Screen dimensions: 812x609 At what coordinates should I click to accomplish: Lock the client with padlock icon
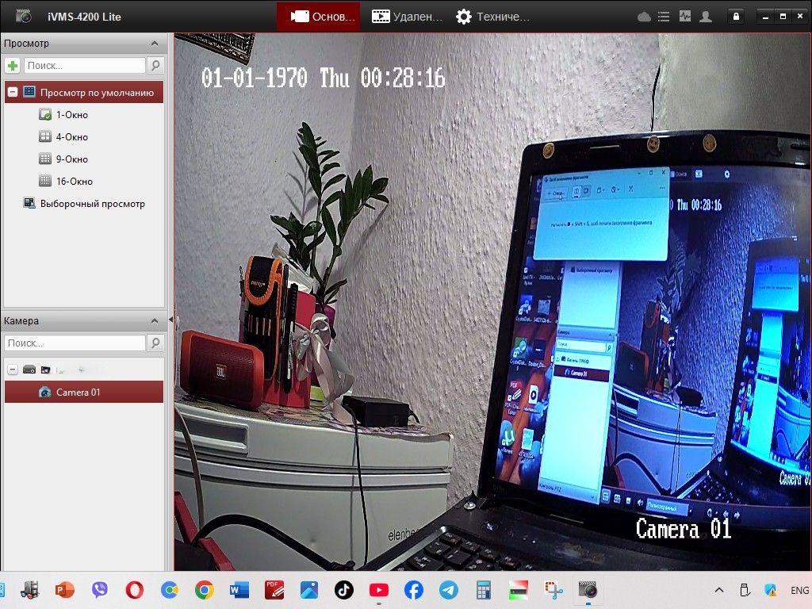736,17
